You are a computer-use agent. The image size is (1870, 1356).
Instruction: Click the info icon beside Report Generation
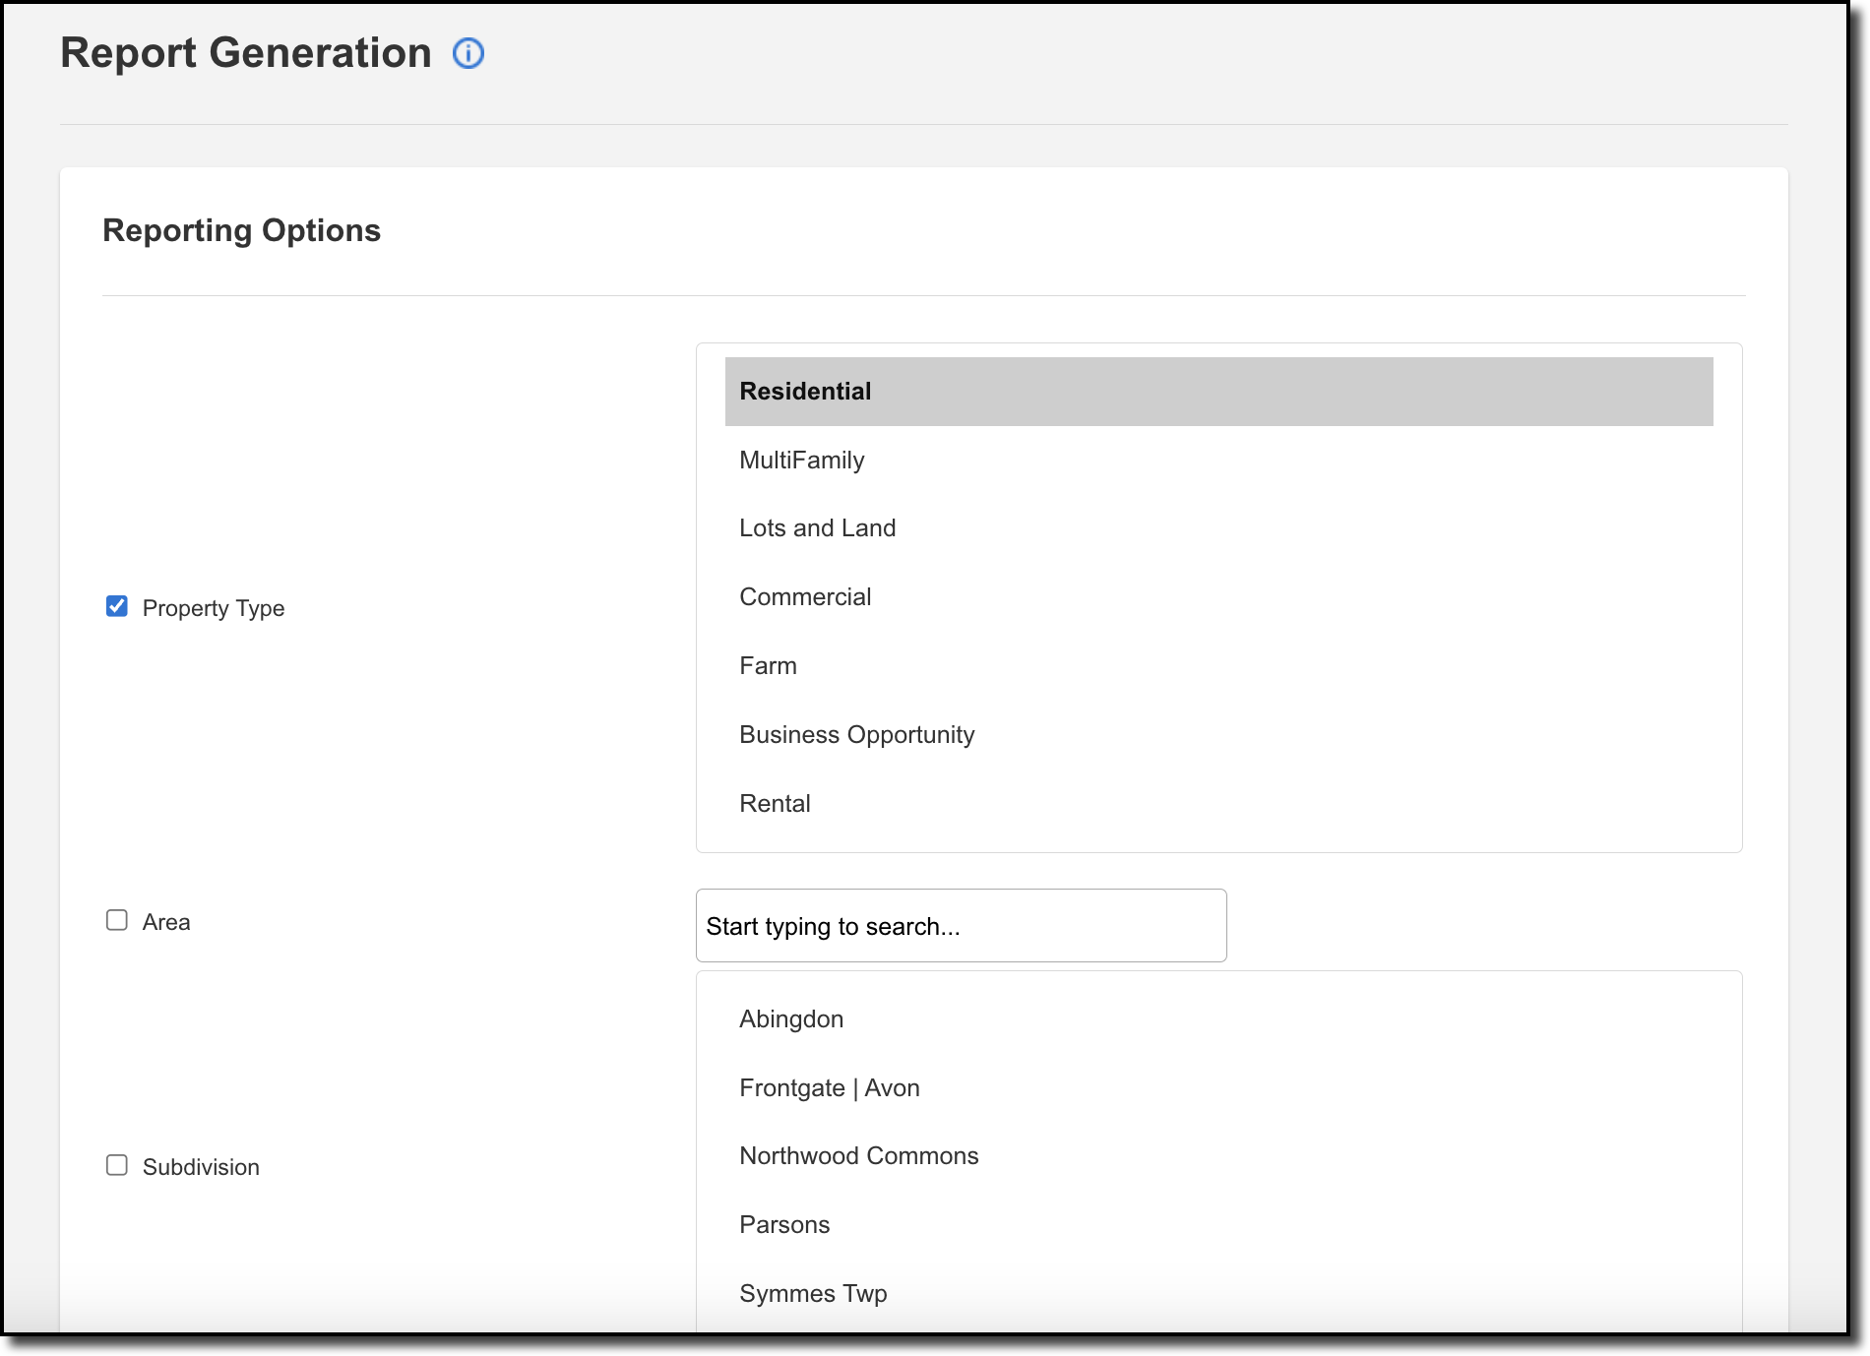pos(468,53)
